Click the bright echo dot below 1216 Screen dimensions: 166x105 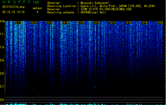(x=95, y=87)
